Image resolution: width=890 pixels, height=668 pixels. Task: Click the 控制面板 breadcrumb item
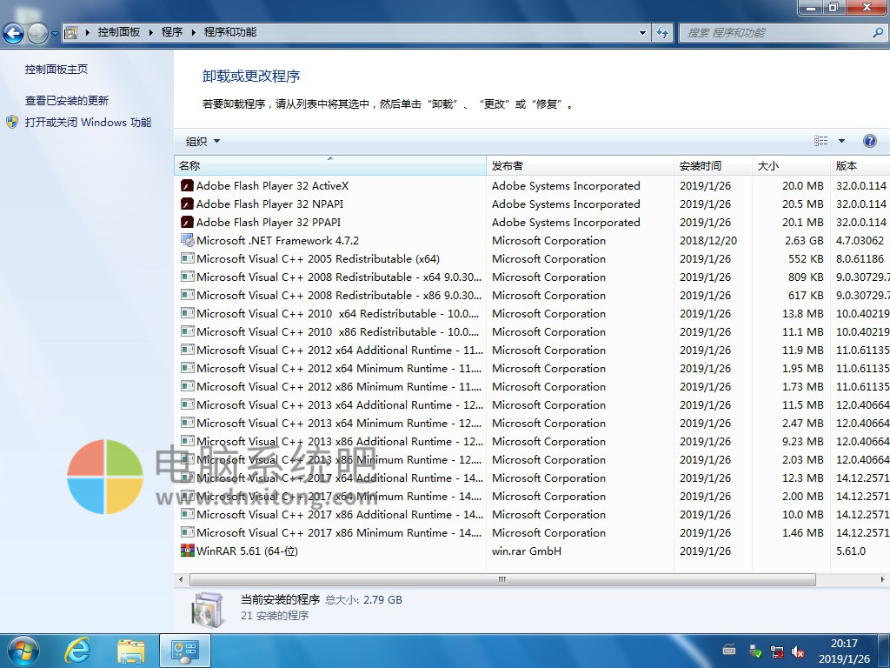click(118, 32)
